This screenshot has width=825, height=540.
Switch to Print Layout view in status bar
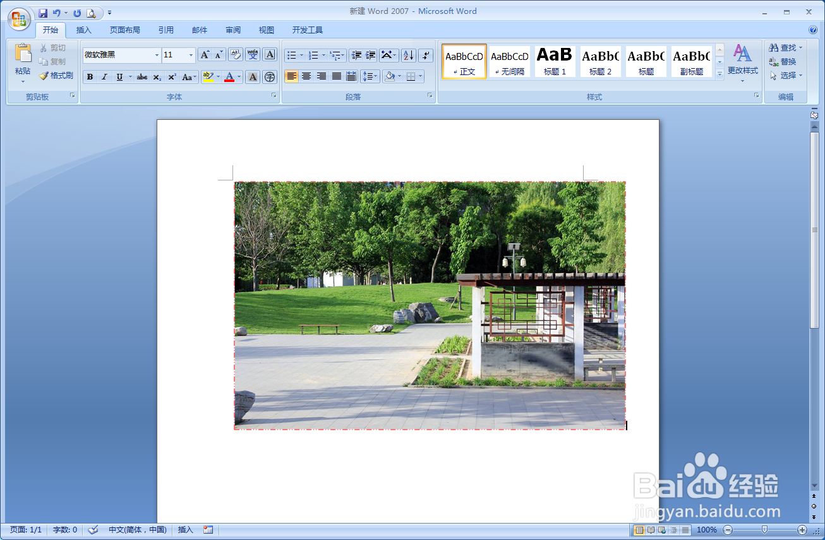click(639, 530)
